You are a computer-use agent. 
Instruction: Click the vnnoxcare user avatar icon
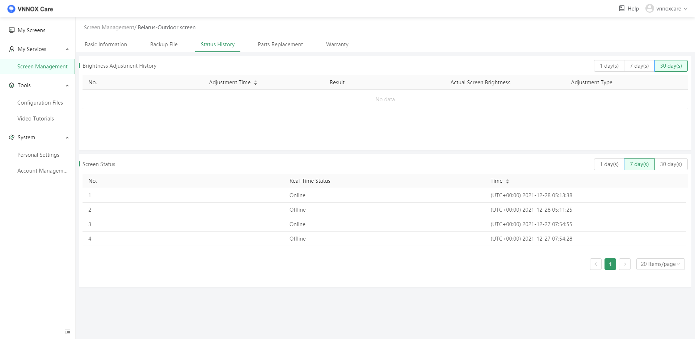[x=649, y=8]
